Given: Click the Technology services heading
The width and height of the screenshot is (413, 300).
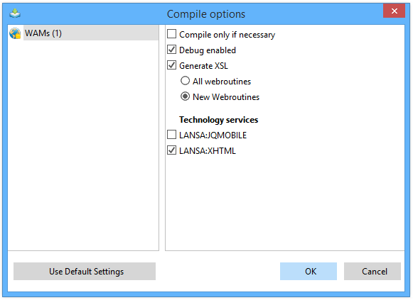Looking at the screenshot, I should click(219, 120).
